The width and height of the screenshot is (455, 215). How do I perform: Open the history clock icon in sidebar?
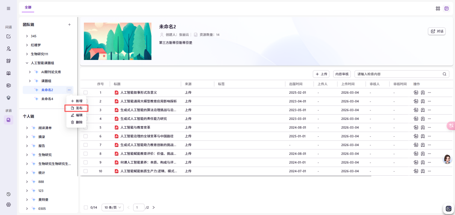(x=8, y=194)
